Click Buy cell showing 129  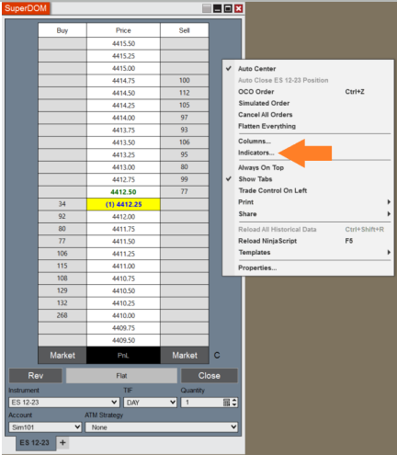(x=62, y=290)
